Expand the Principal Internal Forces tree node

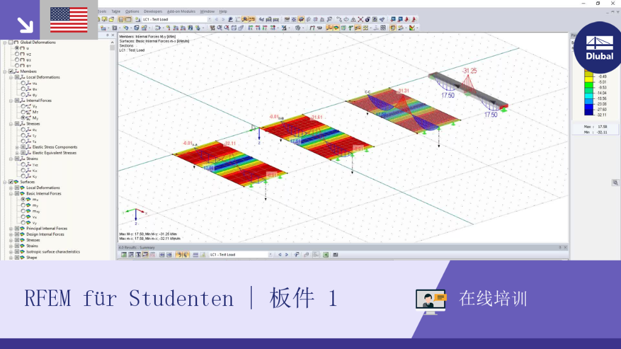(11, 228)
